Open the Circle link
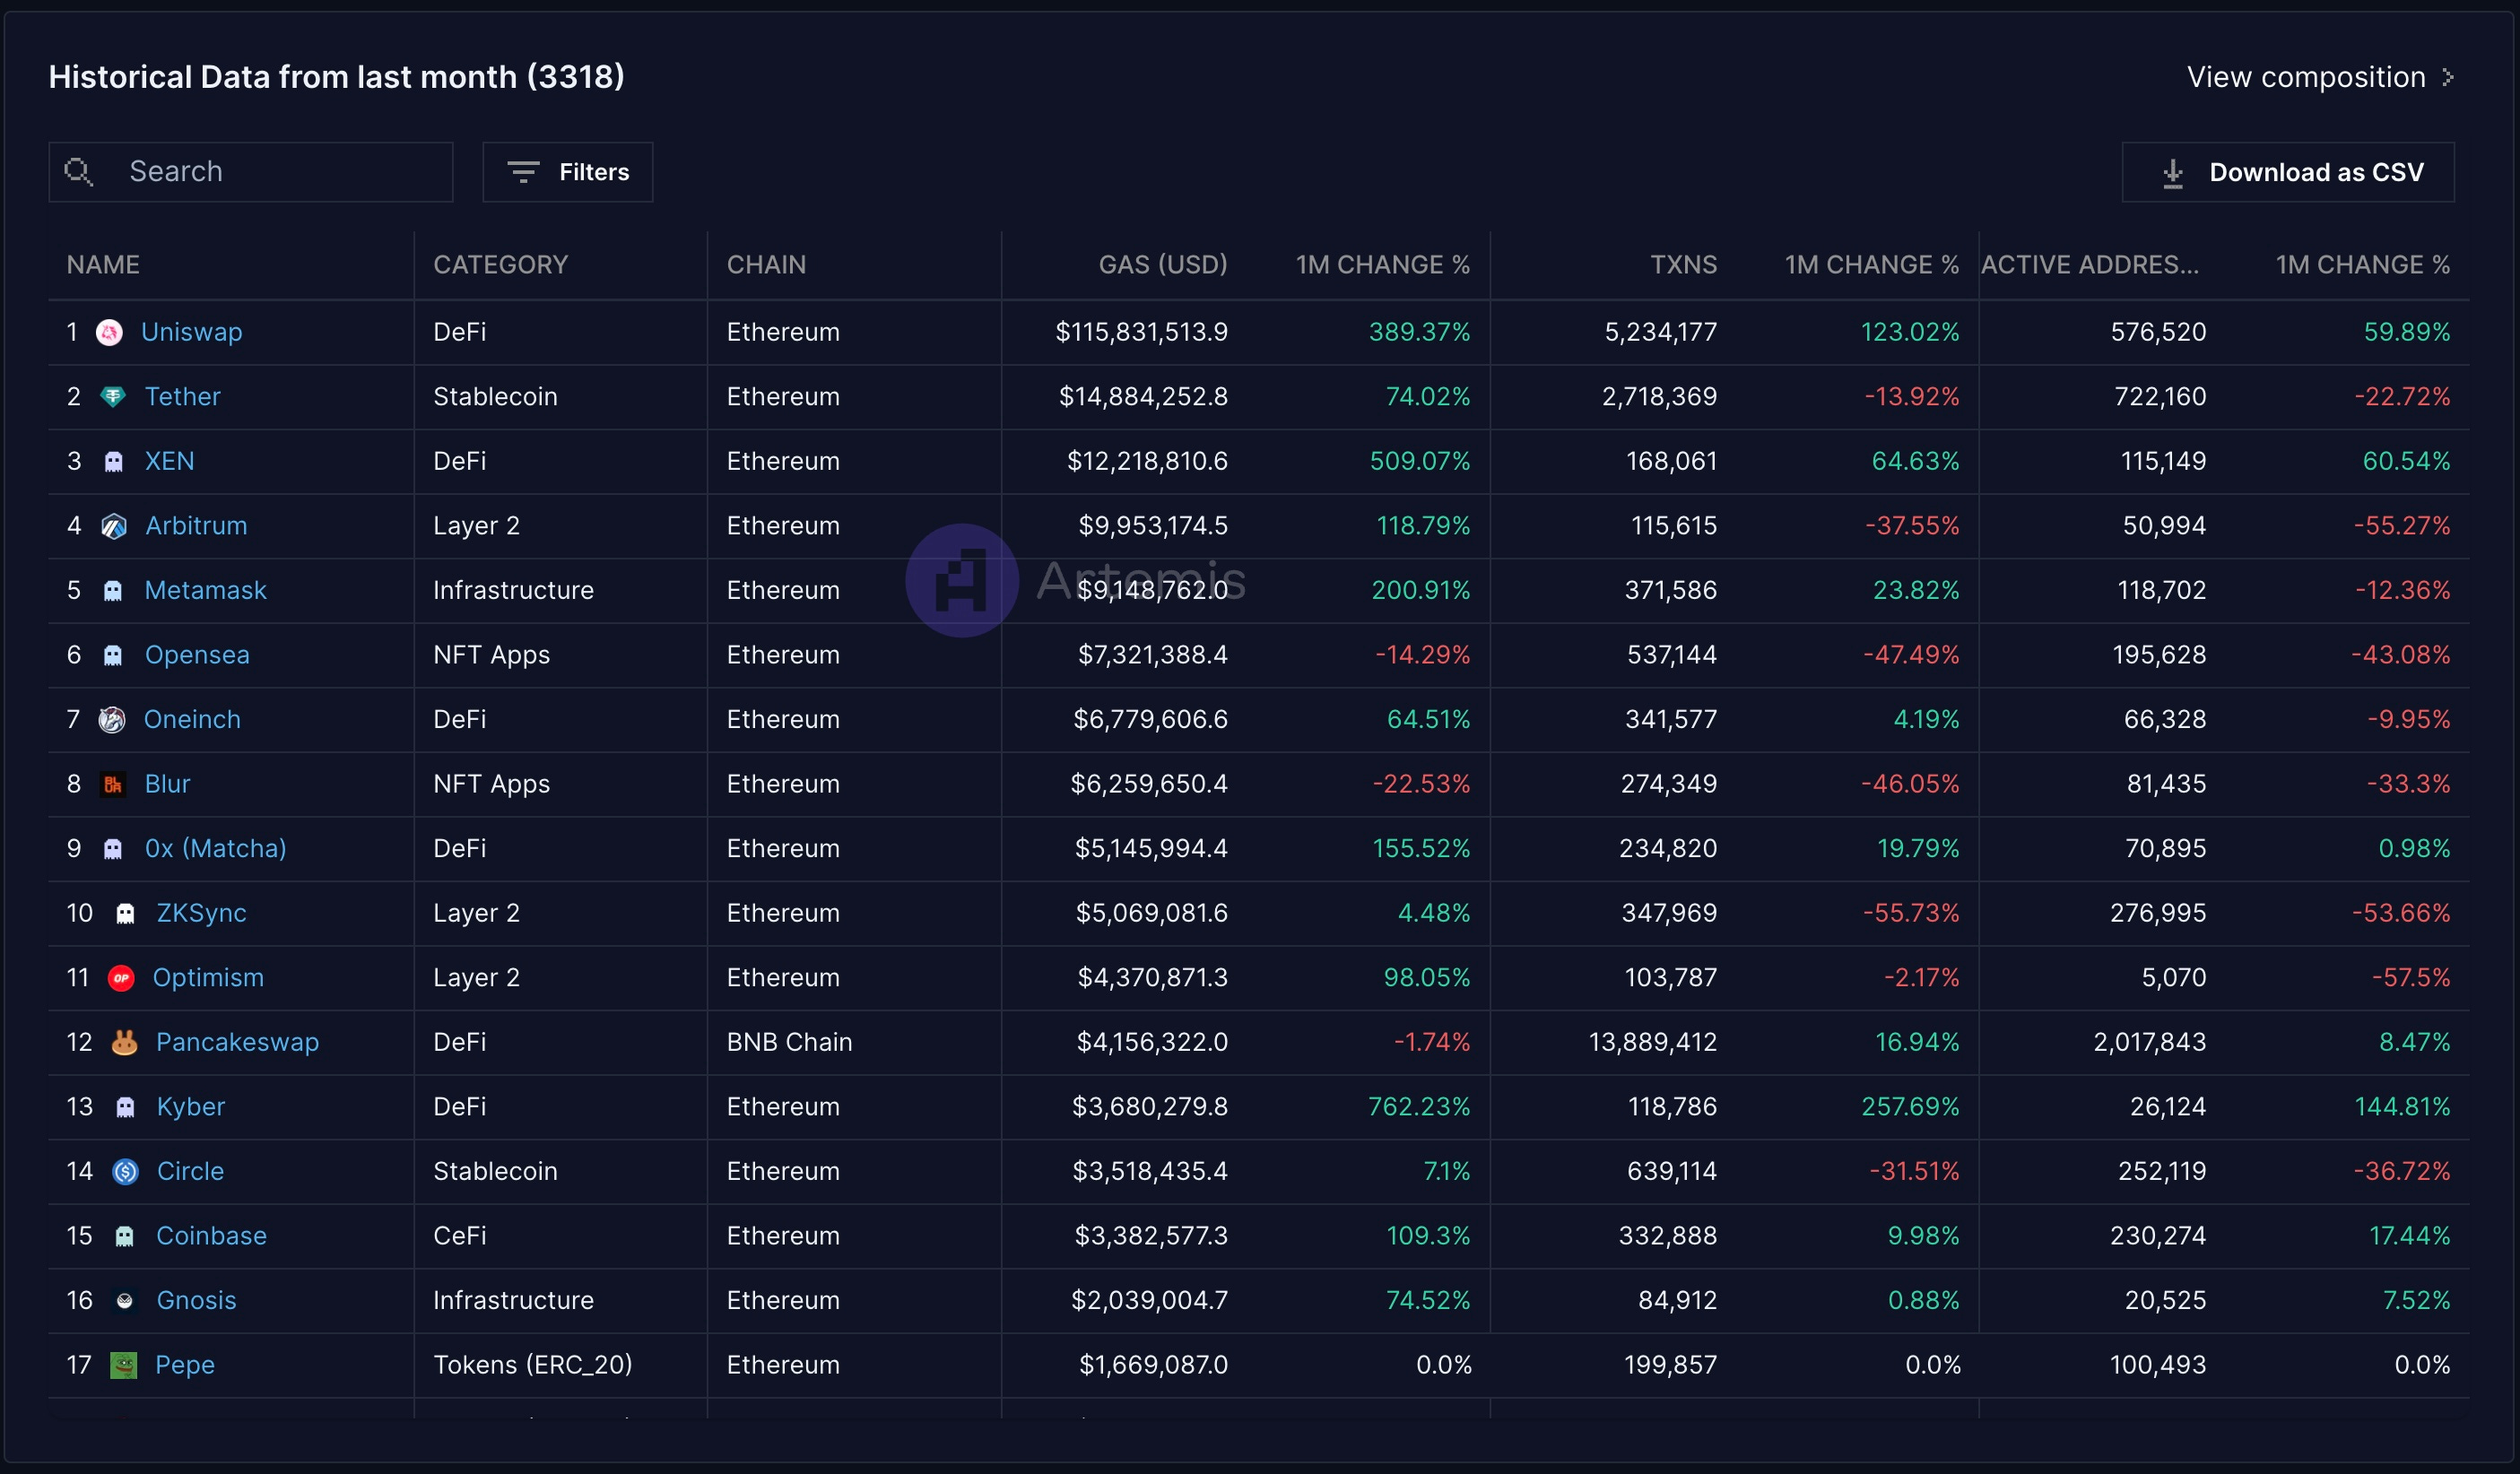Viewport: 2520px width, 1474px height. click(191, 1171)
